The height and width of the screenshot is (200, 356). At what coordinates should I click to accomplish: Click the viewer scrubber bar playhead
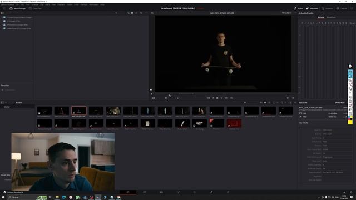[x=152, y=94]
